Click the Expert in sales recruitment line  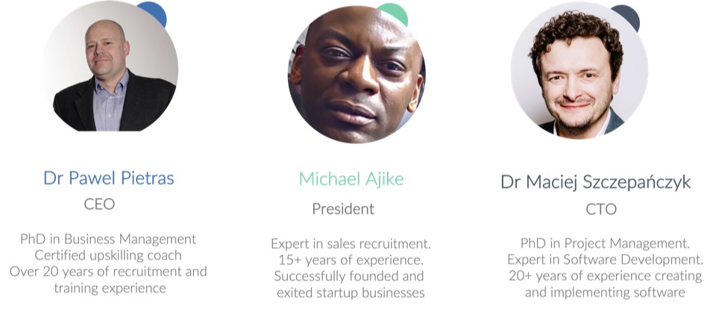[x=351, y=243]
